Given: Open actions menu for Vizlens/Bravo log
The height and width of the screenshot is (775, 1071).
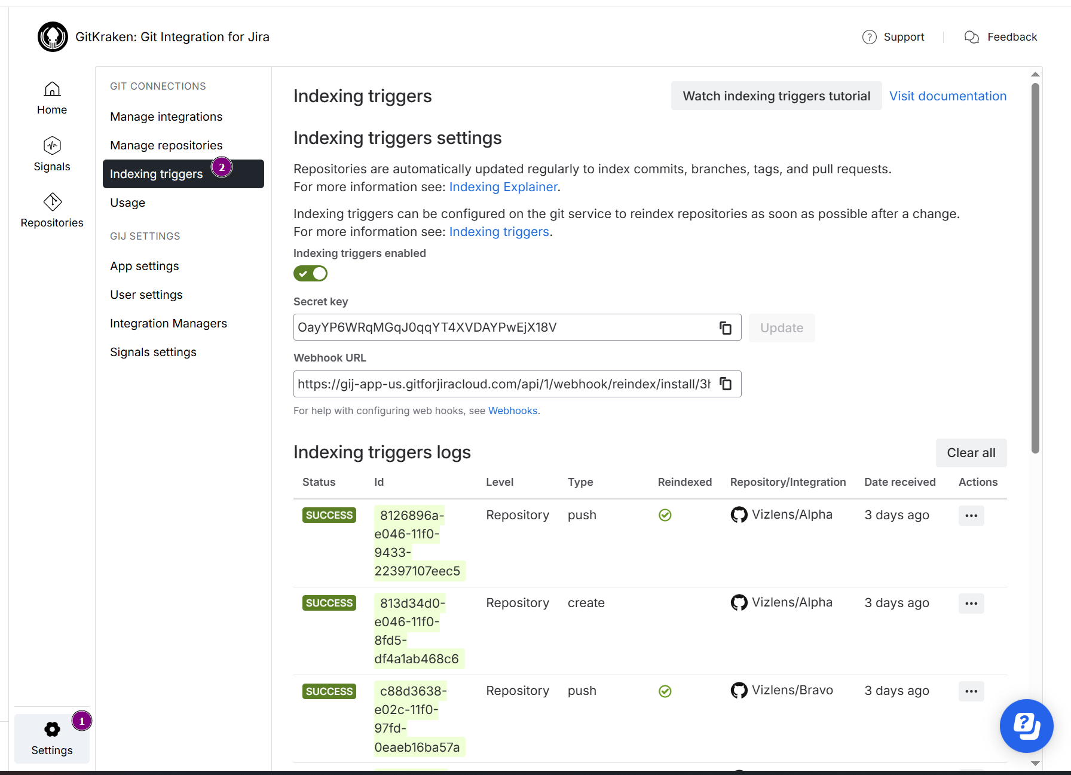Looking at the screenshot, I should 971,691.
